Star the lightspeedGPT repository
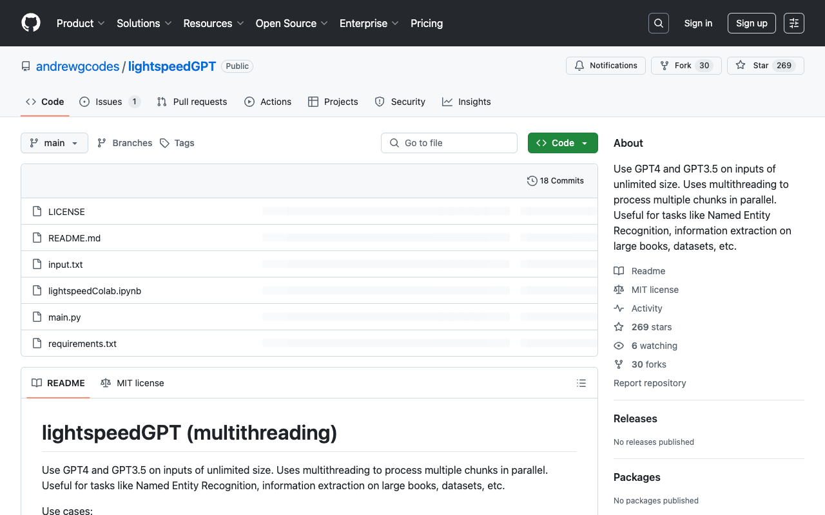Screen dimensions: 825x515 [x=766, y=66]
